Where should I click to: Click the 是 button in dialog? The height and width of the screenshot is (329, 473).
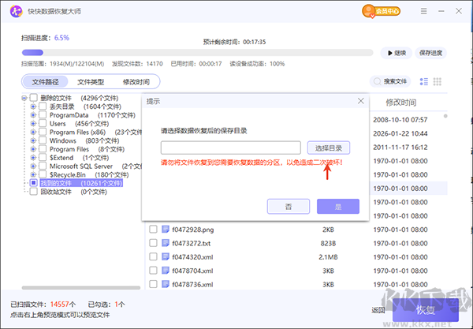(338, 207)
